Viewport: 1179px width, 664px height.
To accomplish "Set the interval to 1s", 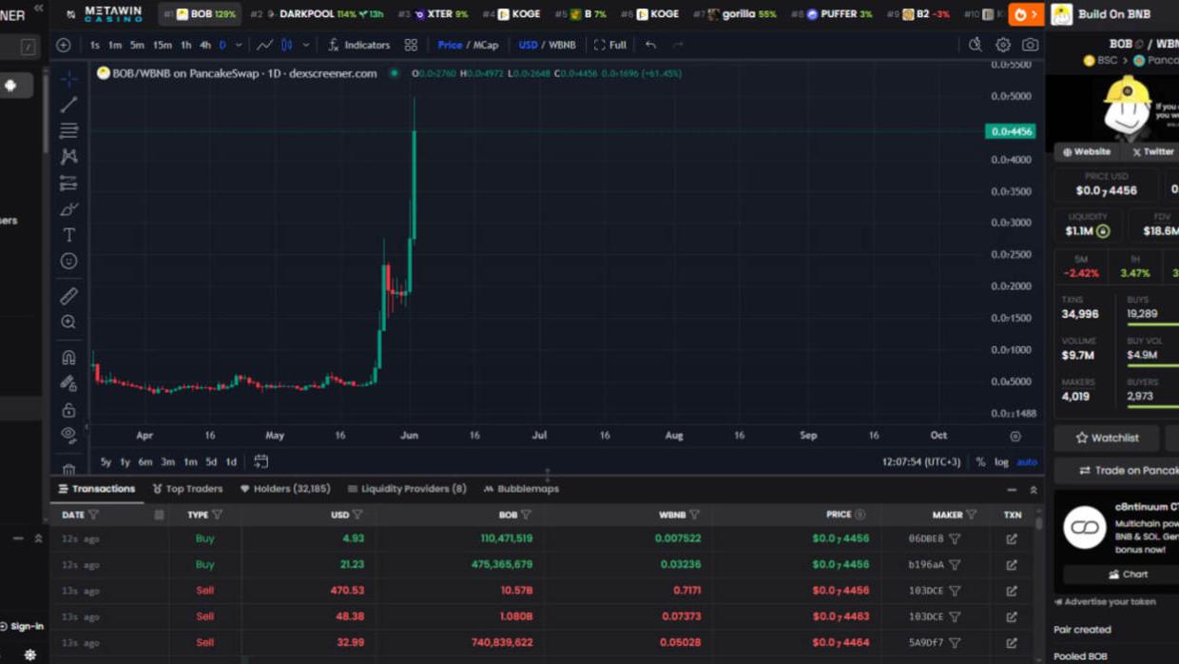I will click(x=94, y=45).
